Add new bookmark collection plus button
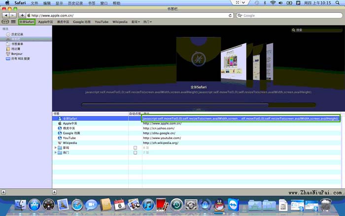 [x=3, y=192]
